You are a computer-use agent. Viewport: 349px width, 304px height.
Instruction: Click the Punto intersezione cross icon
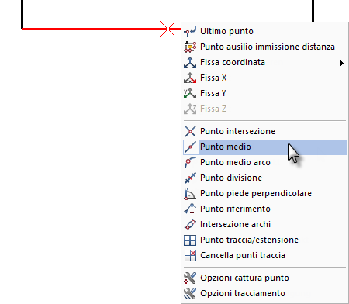190,131
